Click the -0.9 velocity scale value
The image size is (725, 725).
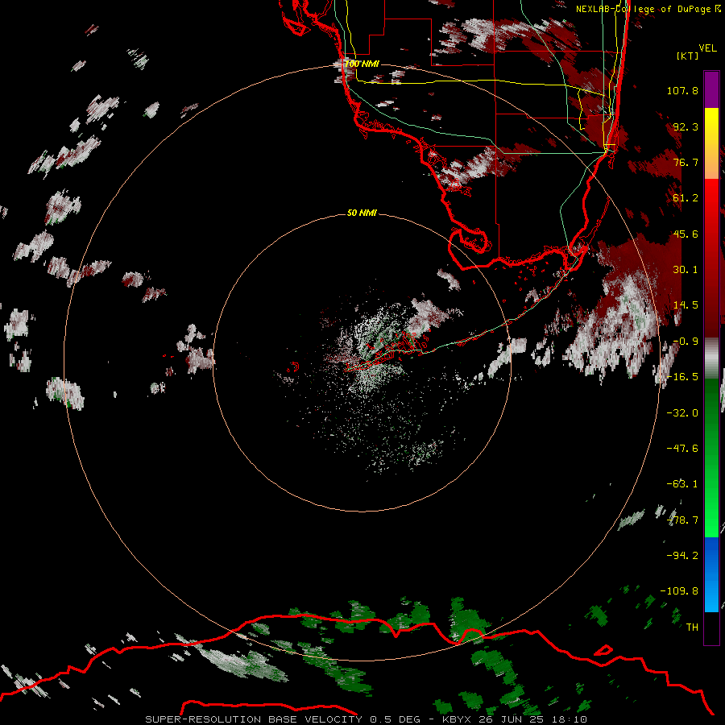pos(686,342)
